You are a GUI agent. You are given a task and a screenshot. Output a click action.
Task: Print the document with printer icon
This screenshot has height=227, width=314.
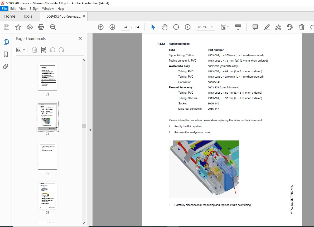click(41, 27)
